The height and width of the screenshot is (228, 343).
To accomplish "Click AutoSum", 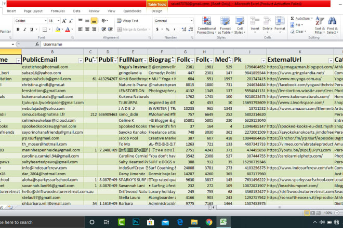I will 301,18.
